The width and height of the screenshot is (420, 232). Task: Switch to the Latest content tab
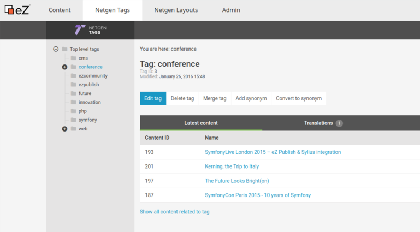(x=201, y=123)
